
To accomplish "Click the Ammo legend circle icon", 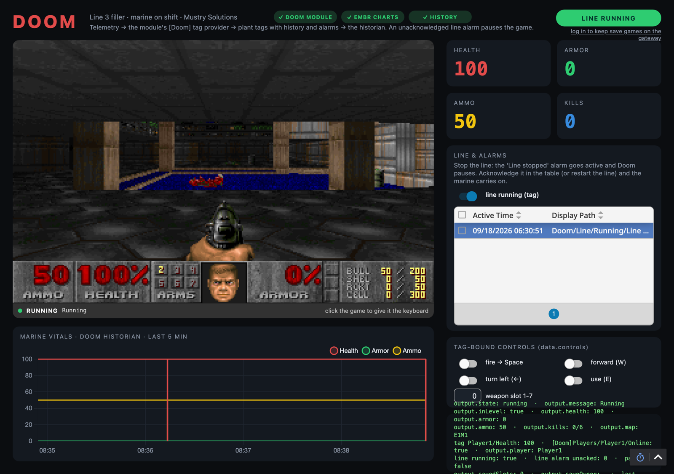I will (397, 351).
